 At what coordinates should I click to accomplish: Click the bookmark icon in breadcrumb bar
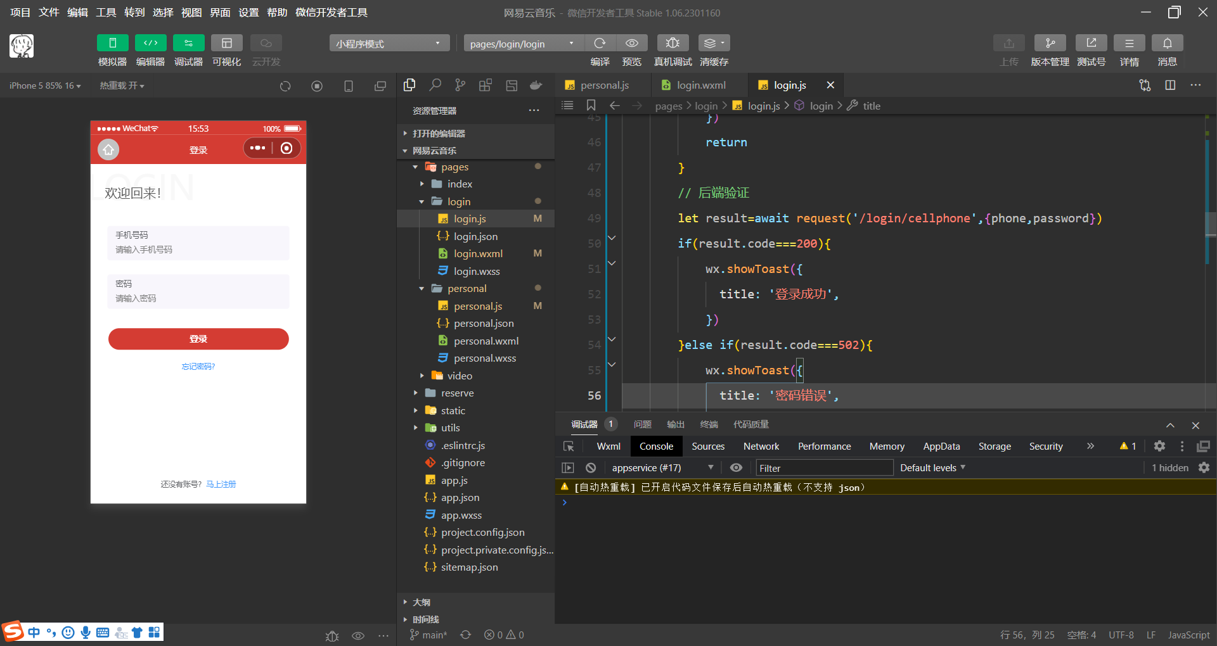[591, 105]
